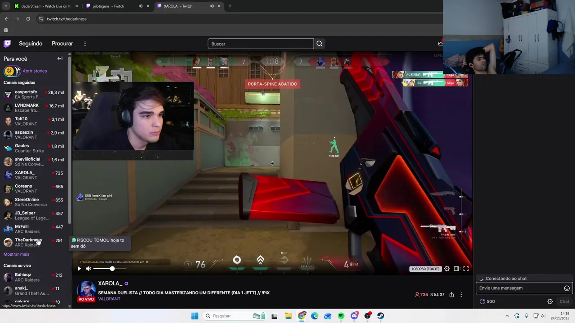Open the player settings gear
The image size is (575, 323).
point(447,269)
